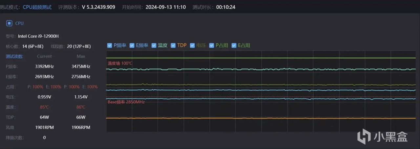This screenshot has width=420, height=149.
Task: Click the current voltage 0.959V
Action: tap(44, 97)
